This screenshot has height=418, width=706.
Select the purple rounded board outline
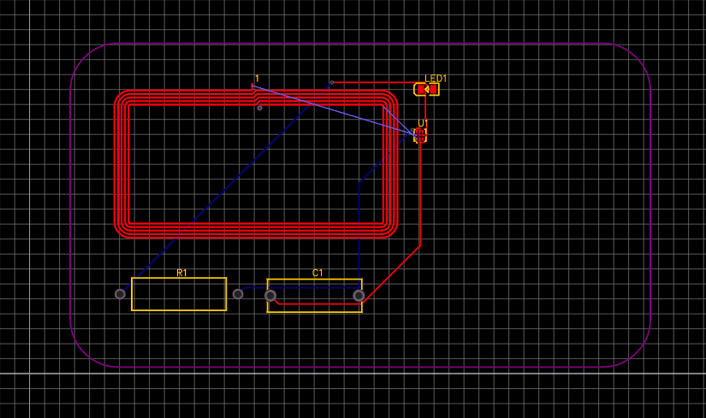tap(70, 205)
